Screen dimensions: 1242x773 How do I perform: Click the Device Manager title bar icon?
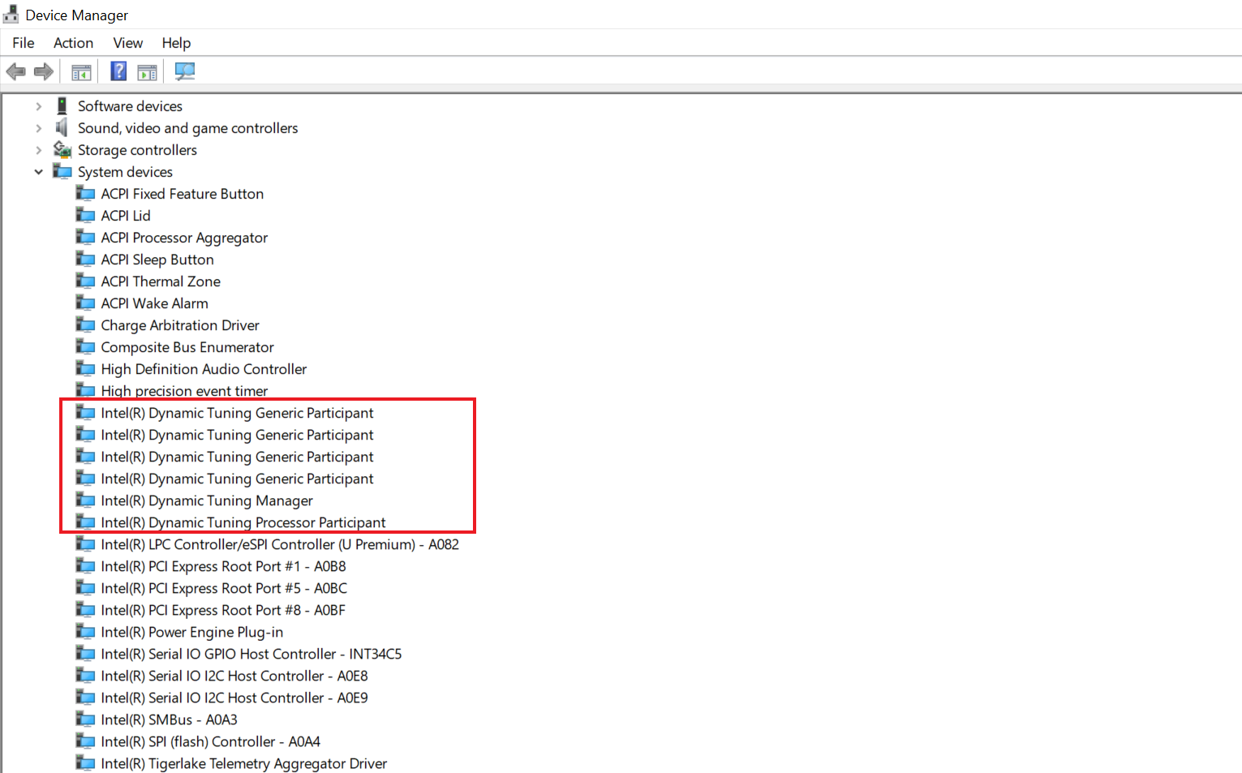11,15
